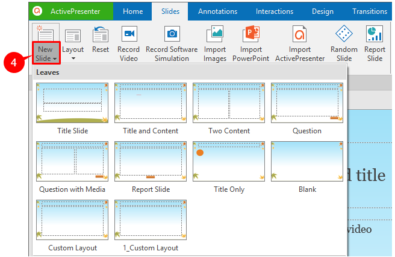Go to the Interactions tab
Screen dimensions: 395x257
coord(275,11)
